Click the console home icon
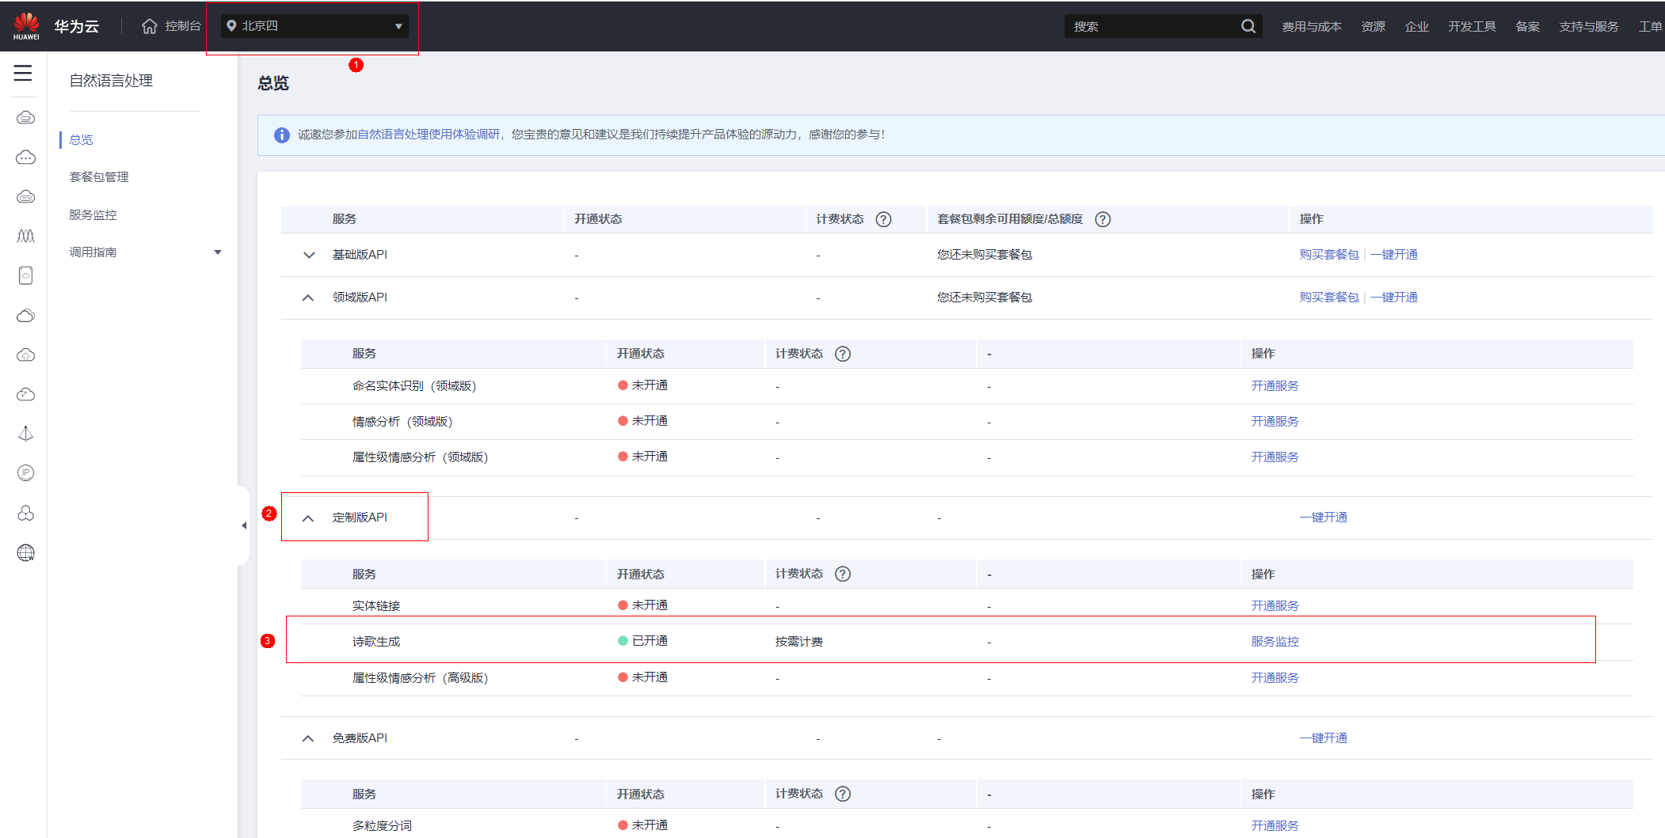The image size is (1665, 838). tap(150, 26)
